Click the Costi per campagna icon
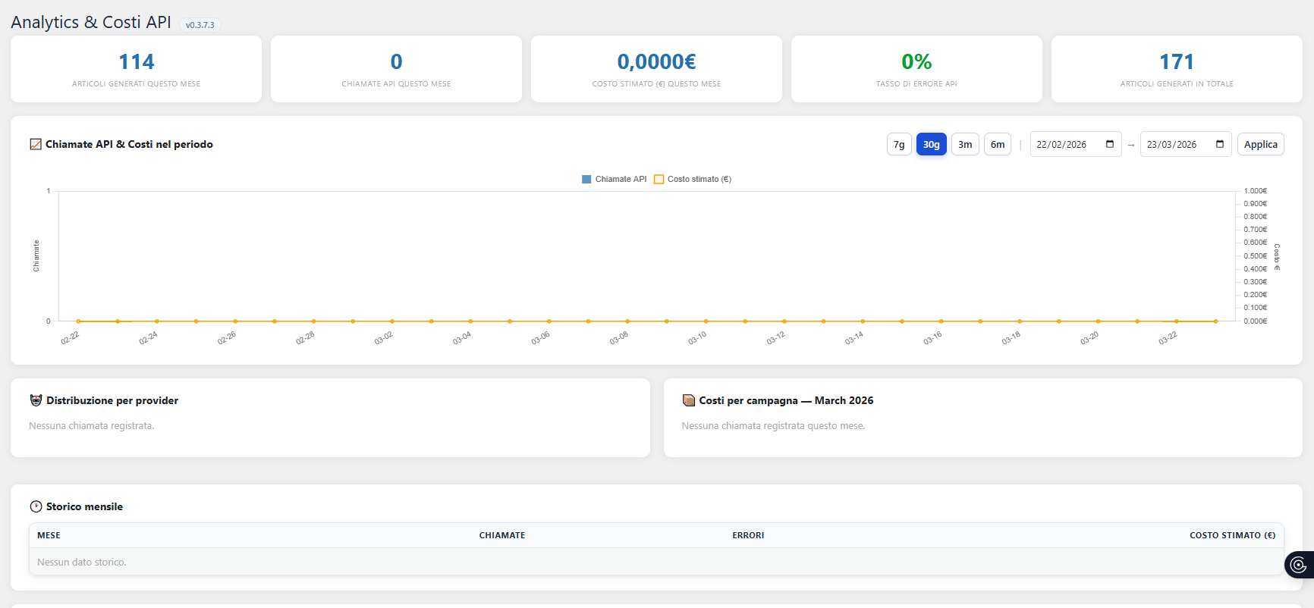Image resolution: width=1314 pixels, height=608 pixels. [689, 400]
